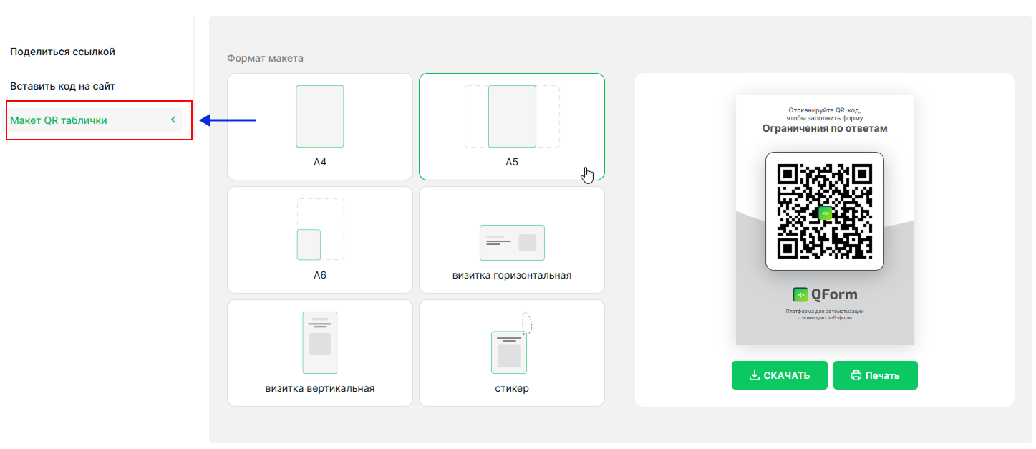Choose the A6 layout format card
This screenshot has width=1036, height=449.
tap(320, 240)
